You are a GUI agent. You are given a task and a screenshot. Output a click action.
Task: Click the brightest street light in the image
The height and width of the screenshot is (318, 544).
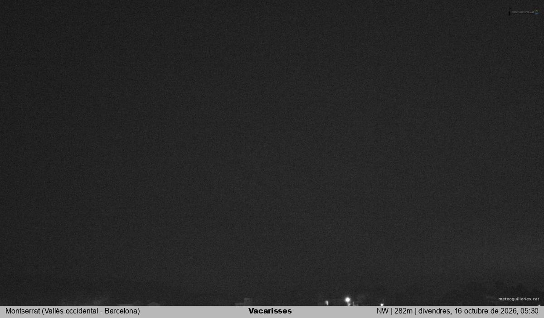click(348, 300)
